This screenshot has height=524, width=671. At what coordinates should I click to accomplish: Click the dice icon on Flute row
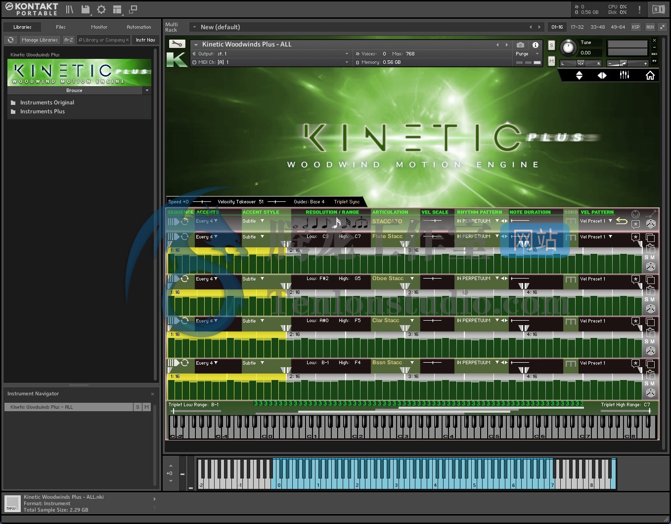click(x=651, y=267)
